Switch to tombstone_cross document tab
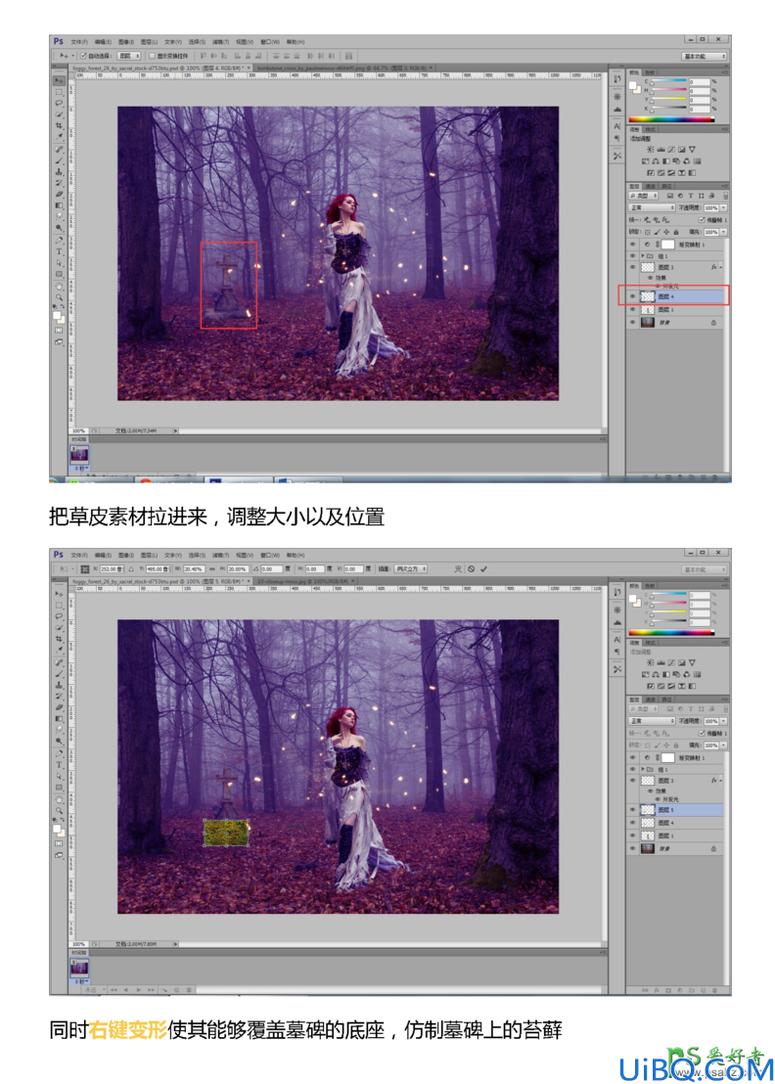 (343, 68)
